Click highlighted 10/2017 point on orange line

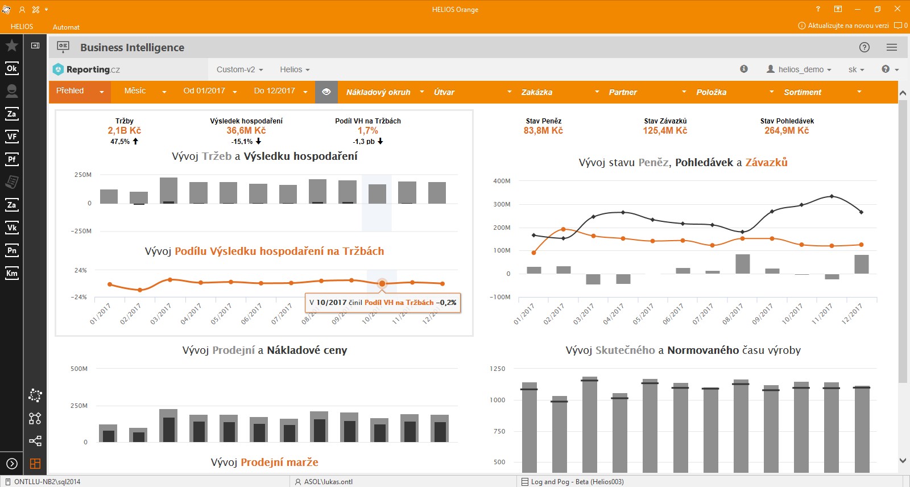(382, 283)
